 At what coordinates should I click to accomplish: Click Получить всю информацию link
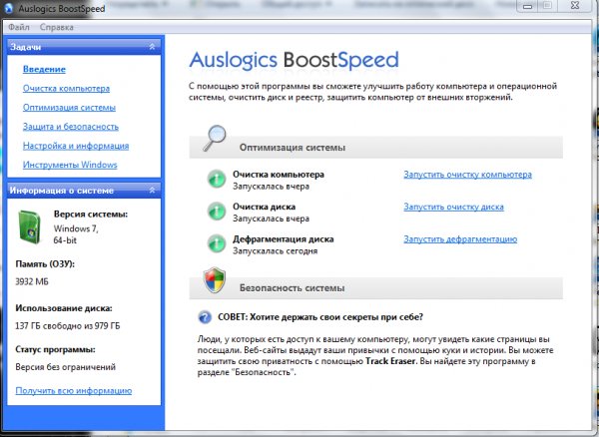pyautogui.click(x=73, y=390)
